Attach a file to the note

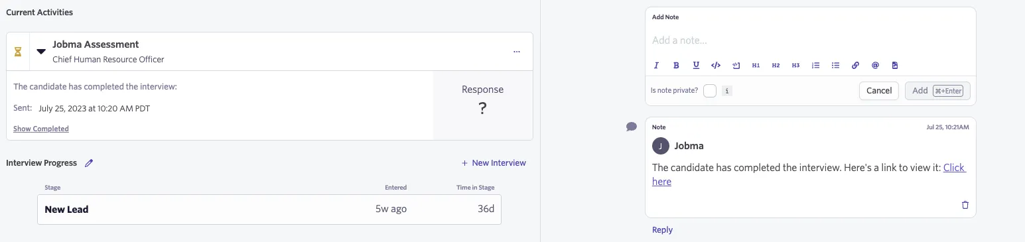pyautogui.click(x=895, y=66)
